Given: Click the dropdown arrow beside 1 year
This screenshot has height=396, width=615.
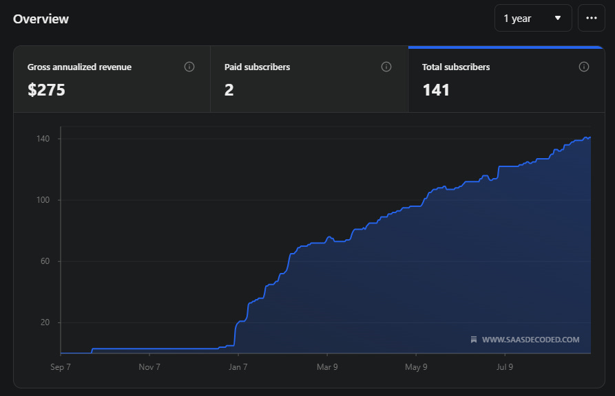Looking at the screenshot, I should 557,18.
